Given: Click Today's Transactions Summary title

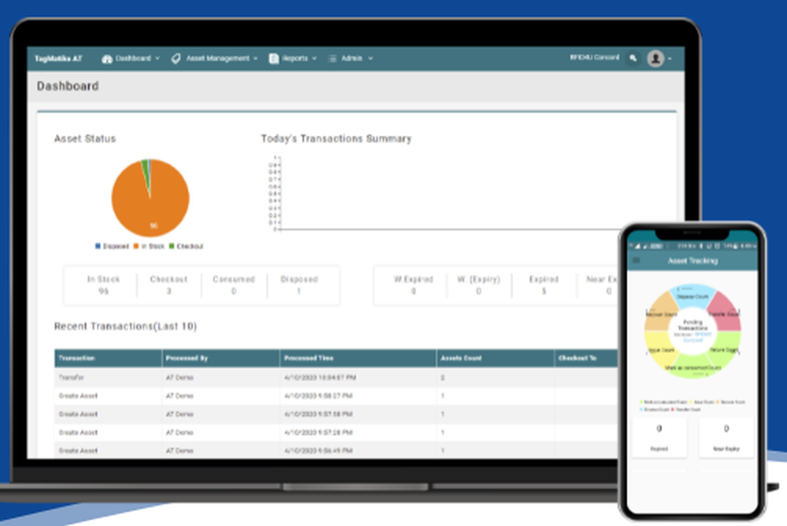Looking at the screenshot, I should (336, 139).
